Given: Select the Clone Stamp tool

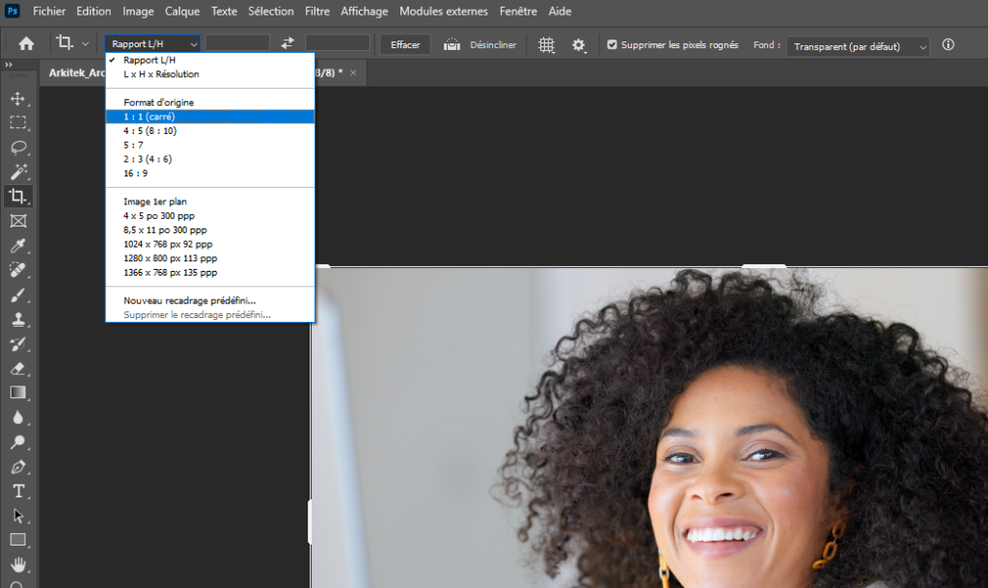Looking at the screenshot, I should click(17, 320).
